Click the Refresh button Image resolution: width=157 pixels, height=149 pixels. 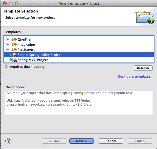point(143,68)
